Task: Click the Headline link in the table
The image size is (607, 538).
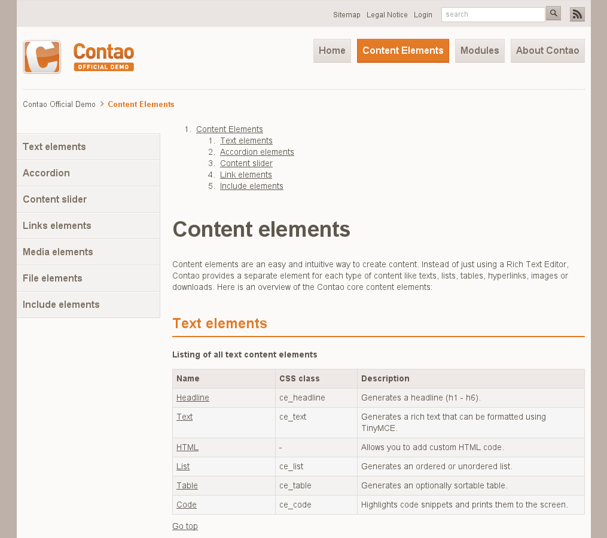Action: pyautogui.click(x=193, y=398)
